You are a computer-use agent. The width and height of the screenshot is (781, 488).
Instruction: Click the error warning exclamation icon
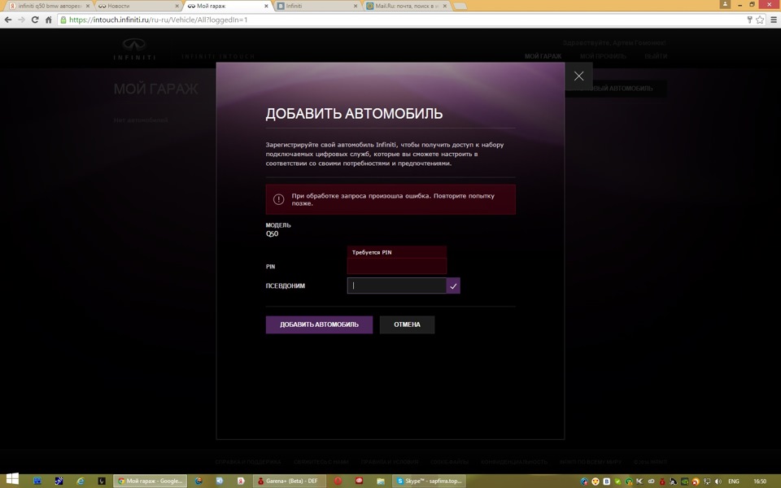tap(278, 199)
